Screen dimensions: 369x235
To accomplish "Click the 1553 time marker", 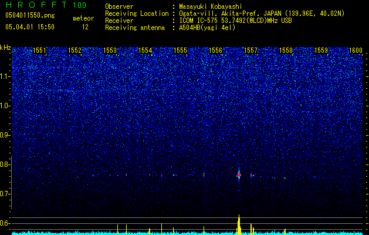I will point(110,50).
